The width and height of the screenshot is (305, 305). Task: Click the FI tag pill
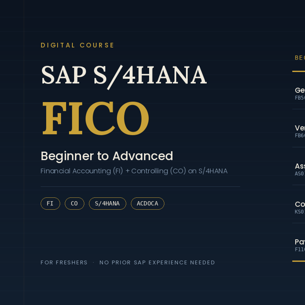[50, 203]
